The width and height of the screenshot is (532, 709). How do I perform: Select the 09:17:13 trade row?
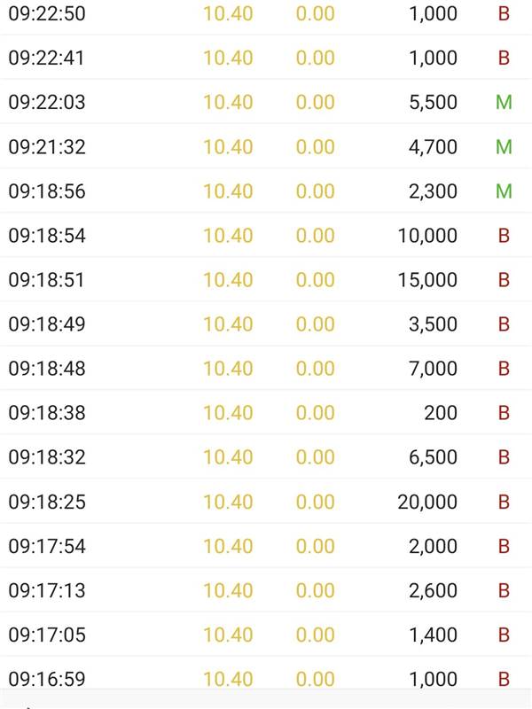266,590
